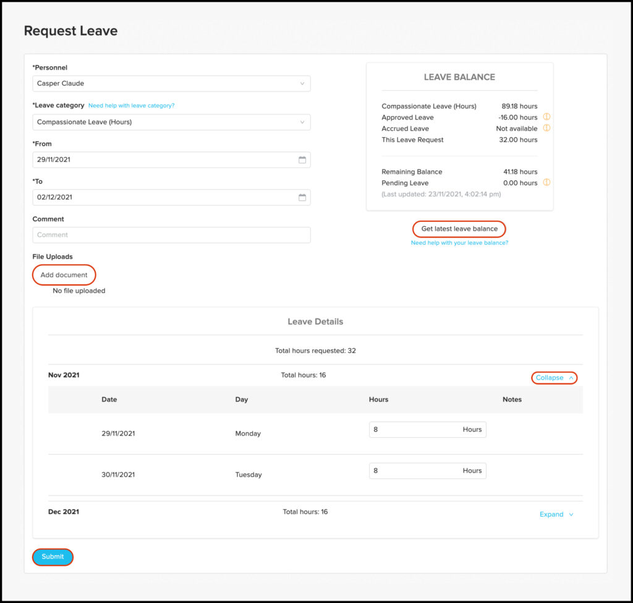
Task: Open the From date calendar picker
Action: 302,160
